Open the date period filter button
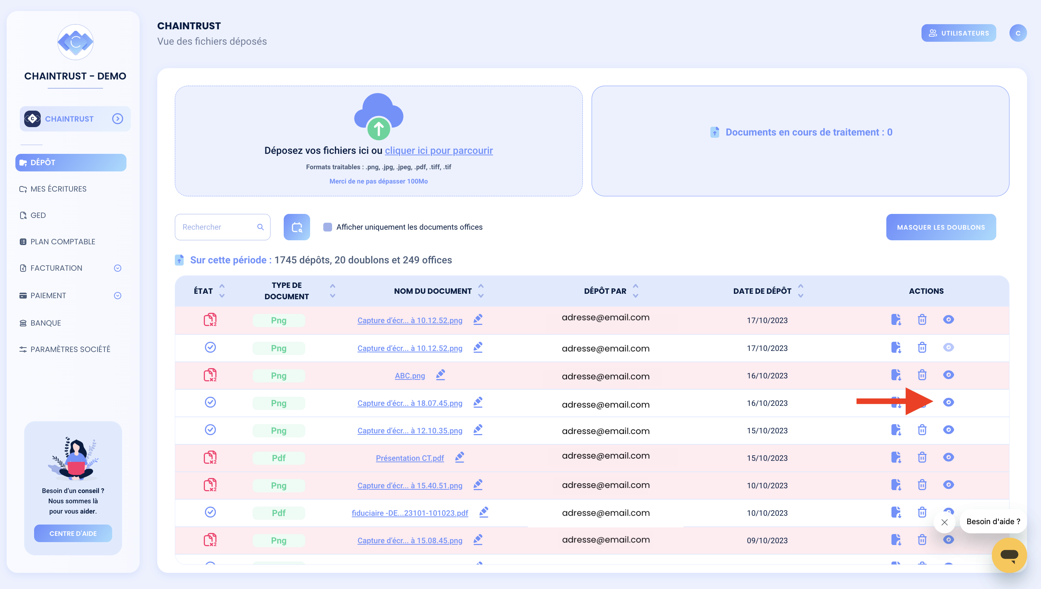 pyautogui.click(x=297, y=227)
